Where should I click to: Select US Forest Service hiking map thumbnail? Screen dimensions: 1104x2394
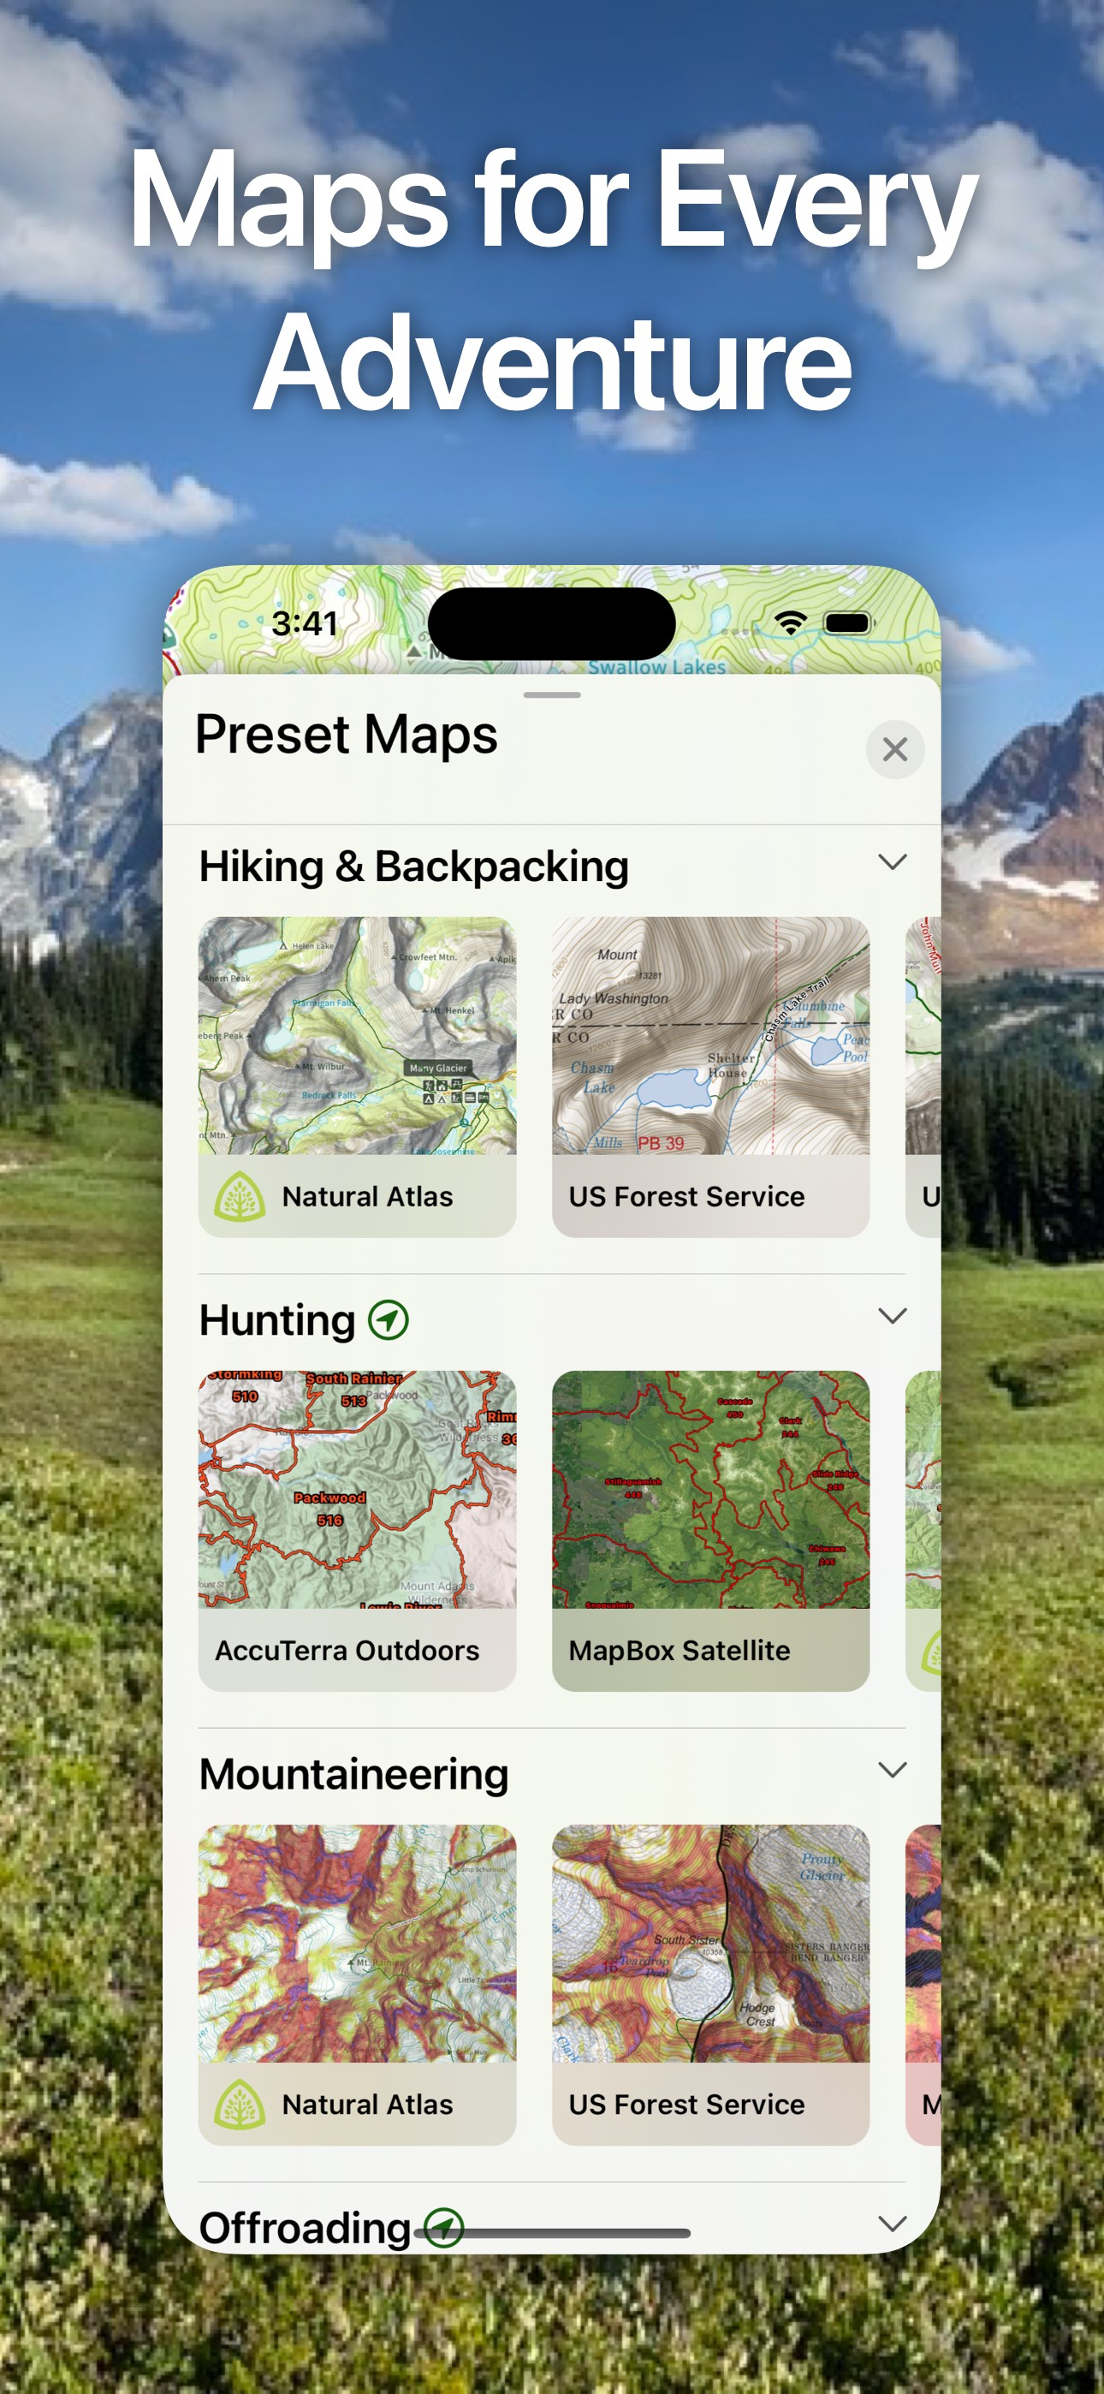(x=711, y=1036)
